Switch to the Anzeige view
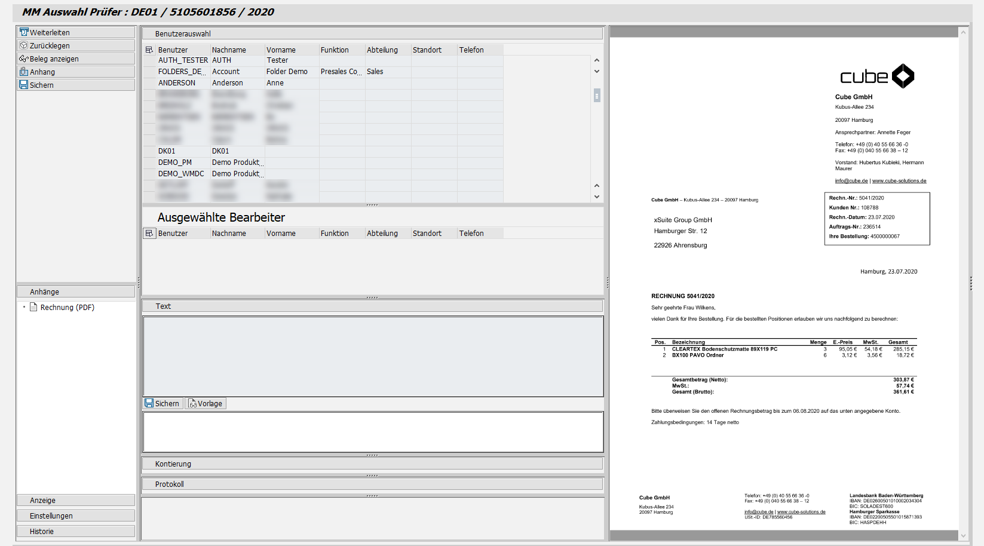The image size is (984, 546). point(42,500)
